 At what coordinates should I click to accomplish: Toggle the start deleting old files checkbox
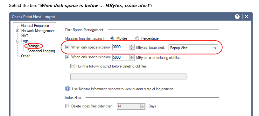(67, 57)
